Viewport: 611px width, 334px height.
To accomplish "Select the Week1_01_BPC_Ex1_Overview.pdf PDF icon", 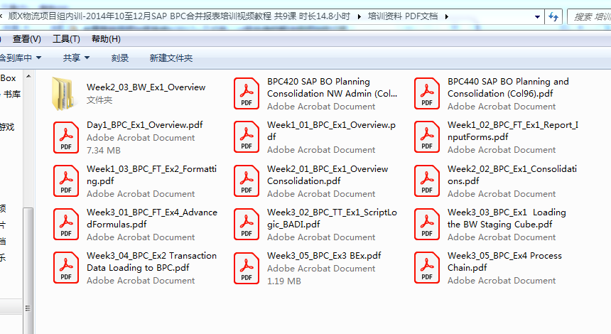I will click(247, 136).
